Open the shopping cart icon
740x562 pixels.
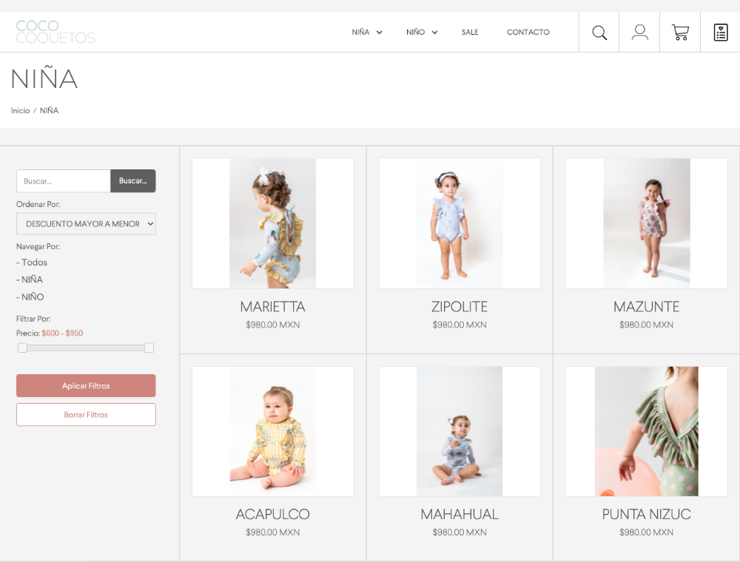click(680, 33)
